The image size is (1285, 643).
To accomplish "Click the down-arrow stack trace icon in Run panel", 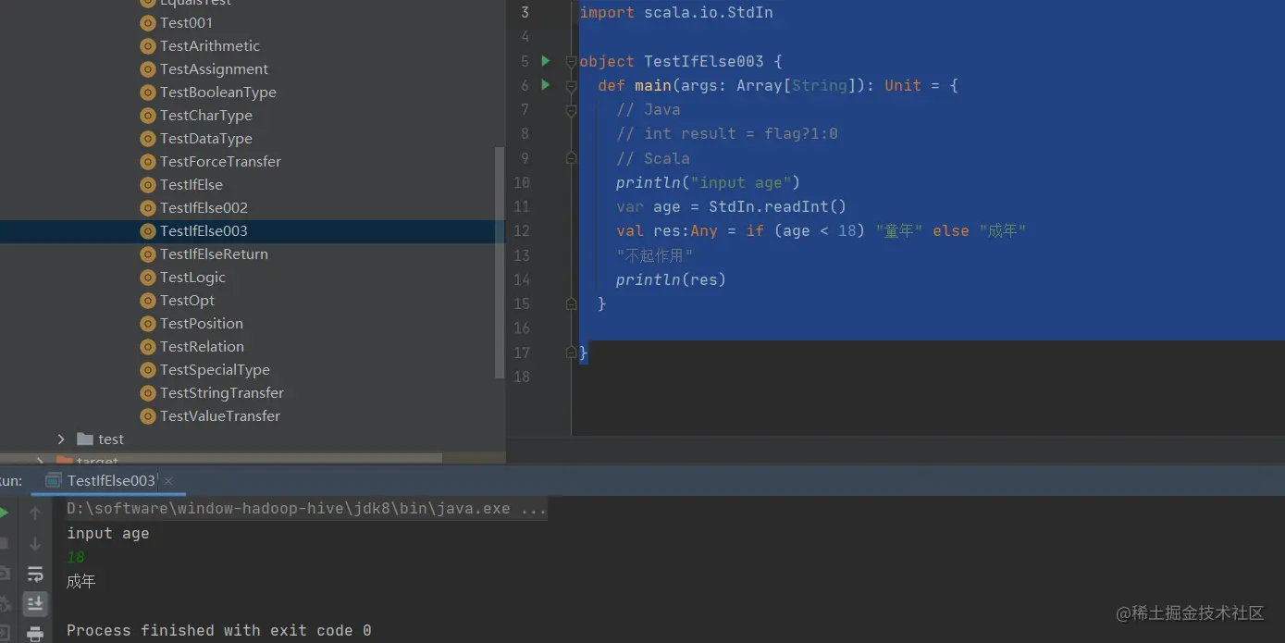I will click(x=35, y=544).
